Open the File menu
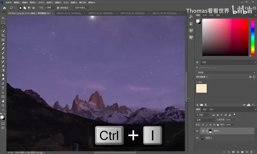This screenshot has height=154, width=257. coord(9,3)
